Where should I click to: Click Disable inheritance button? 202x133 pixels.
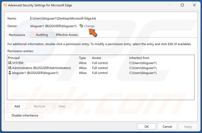point(25,115)
